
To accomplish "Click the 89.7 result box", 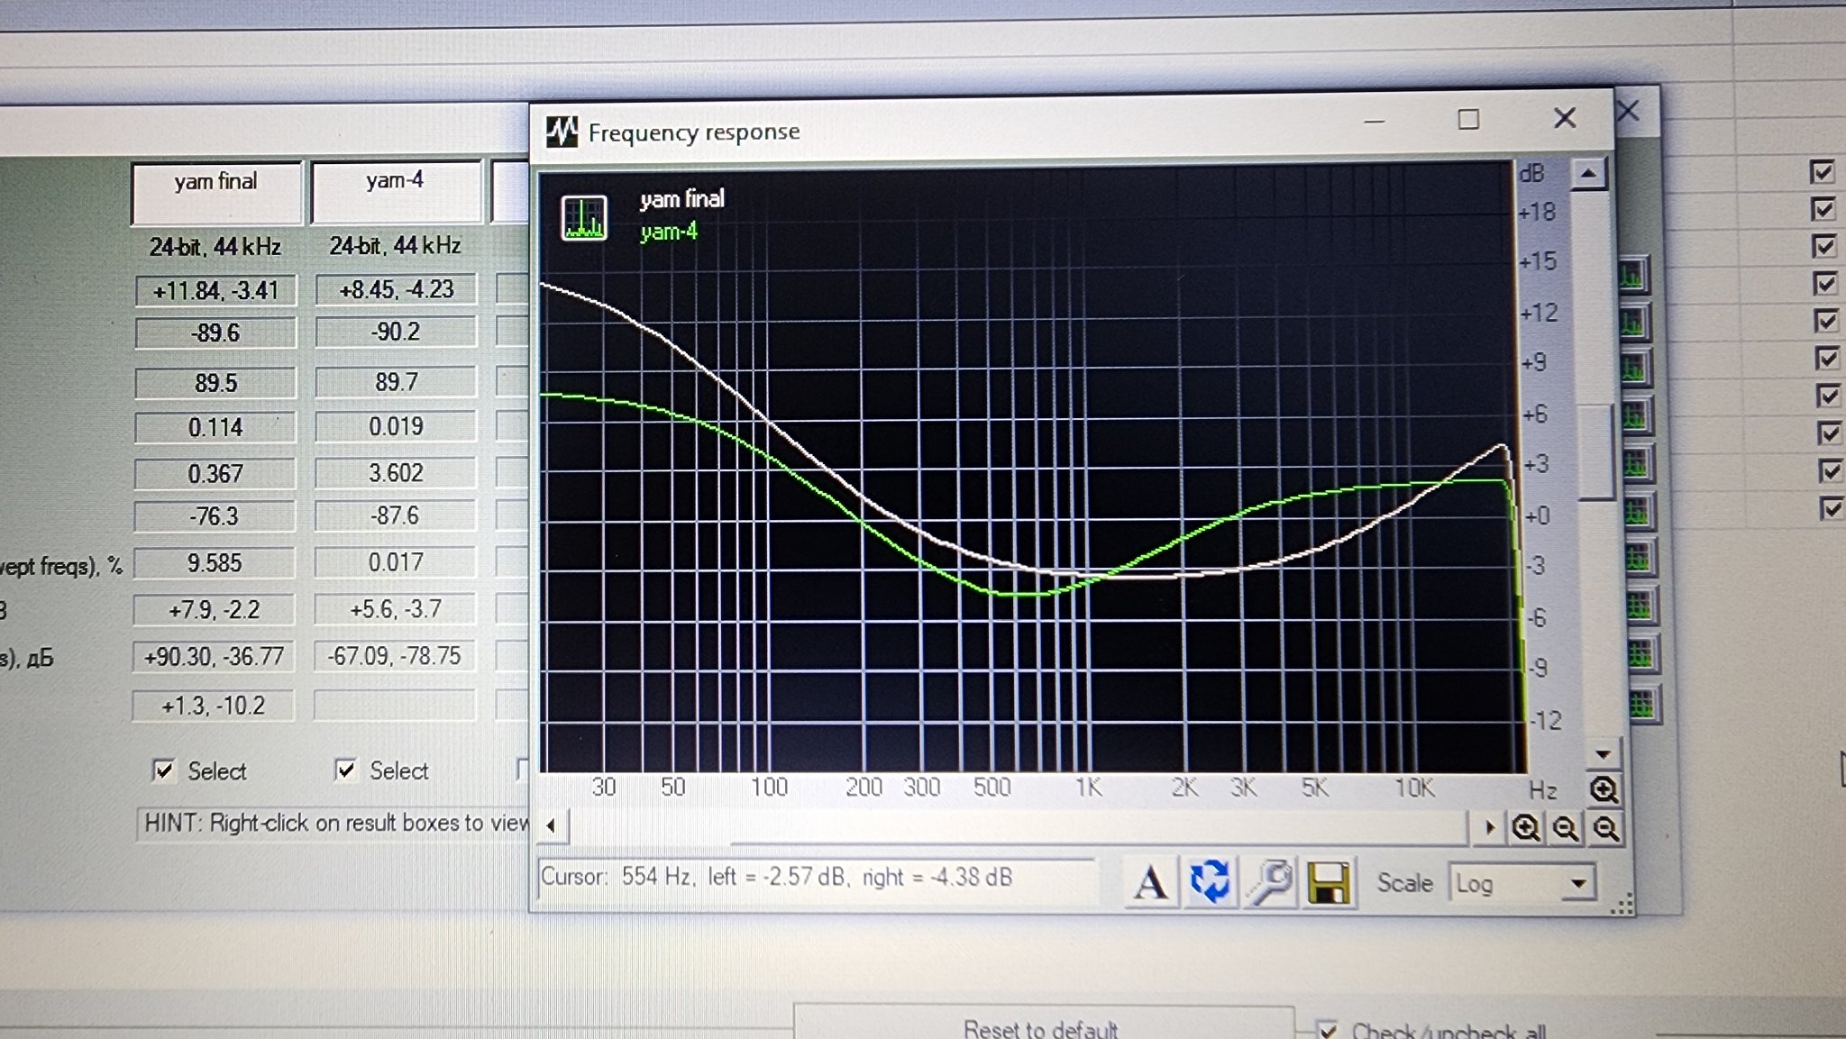I will [x=396, y=382].
